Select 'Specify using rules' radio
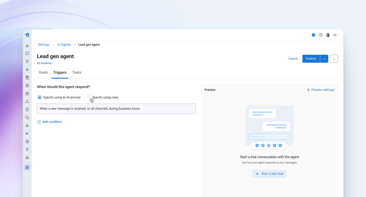Viewport: 366px width, 197px height. (89, 98)
